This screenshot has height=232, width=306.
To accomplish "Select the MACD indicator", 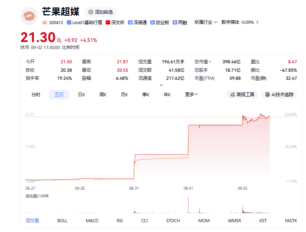I will (92, 221).
